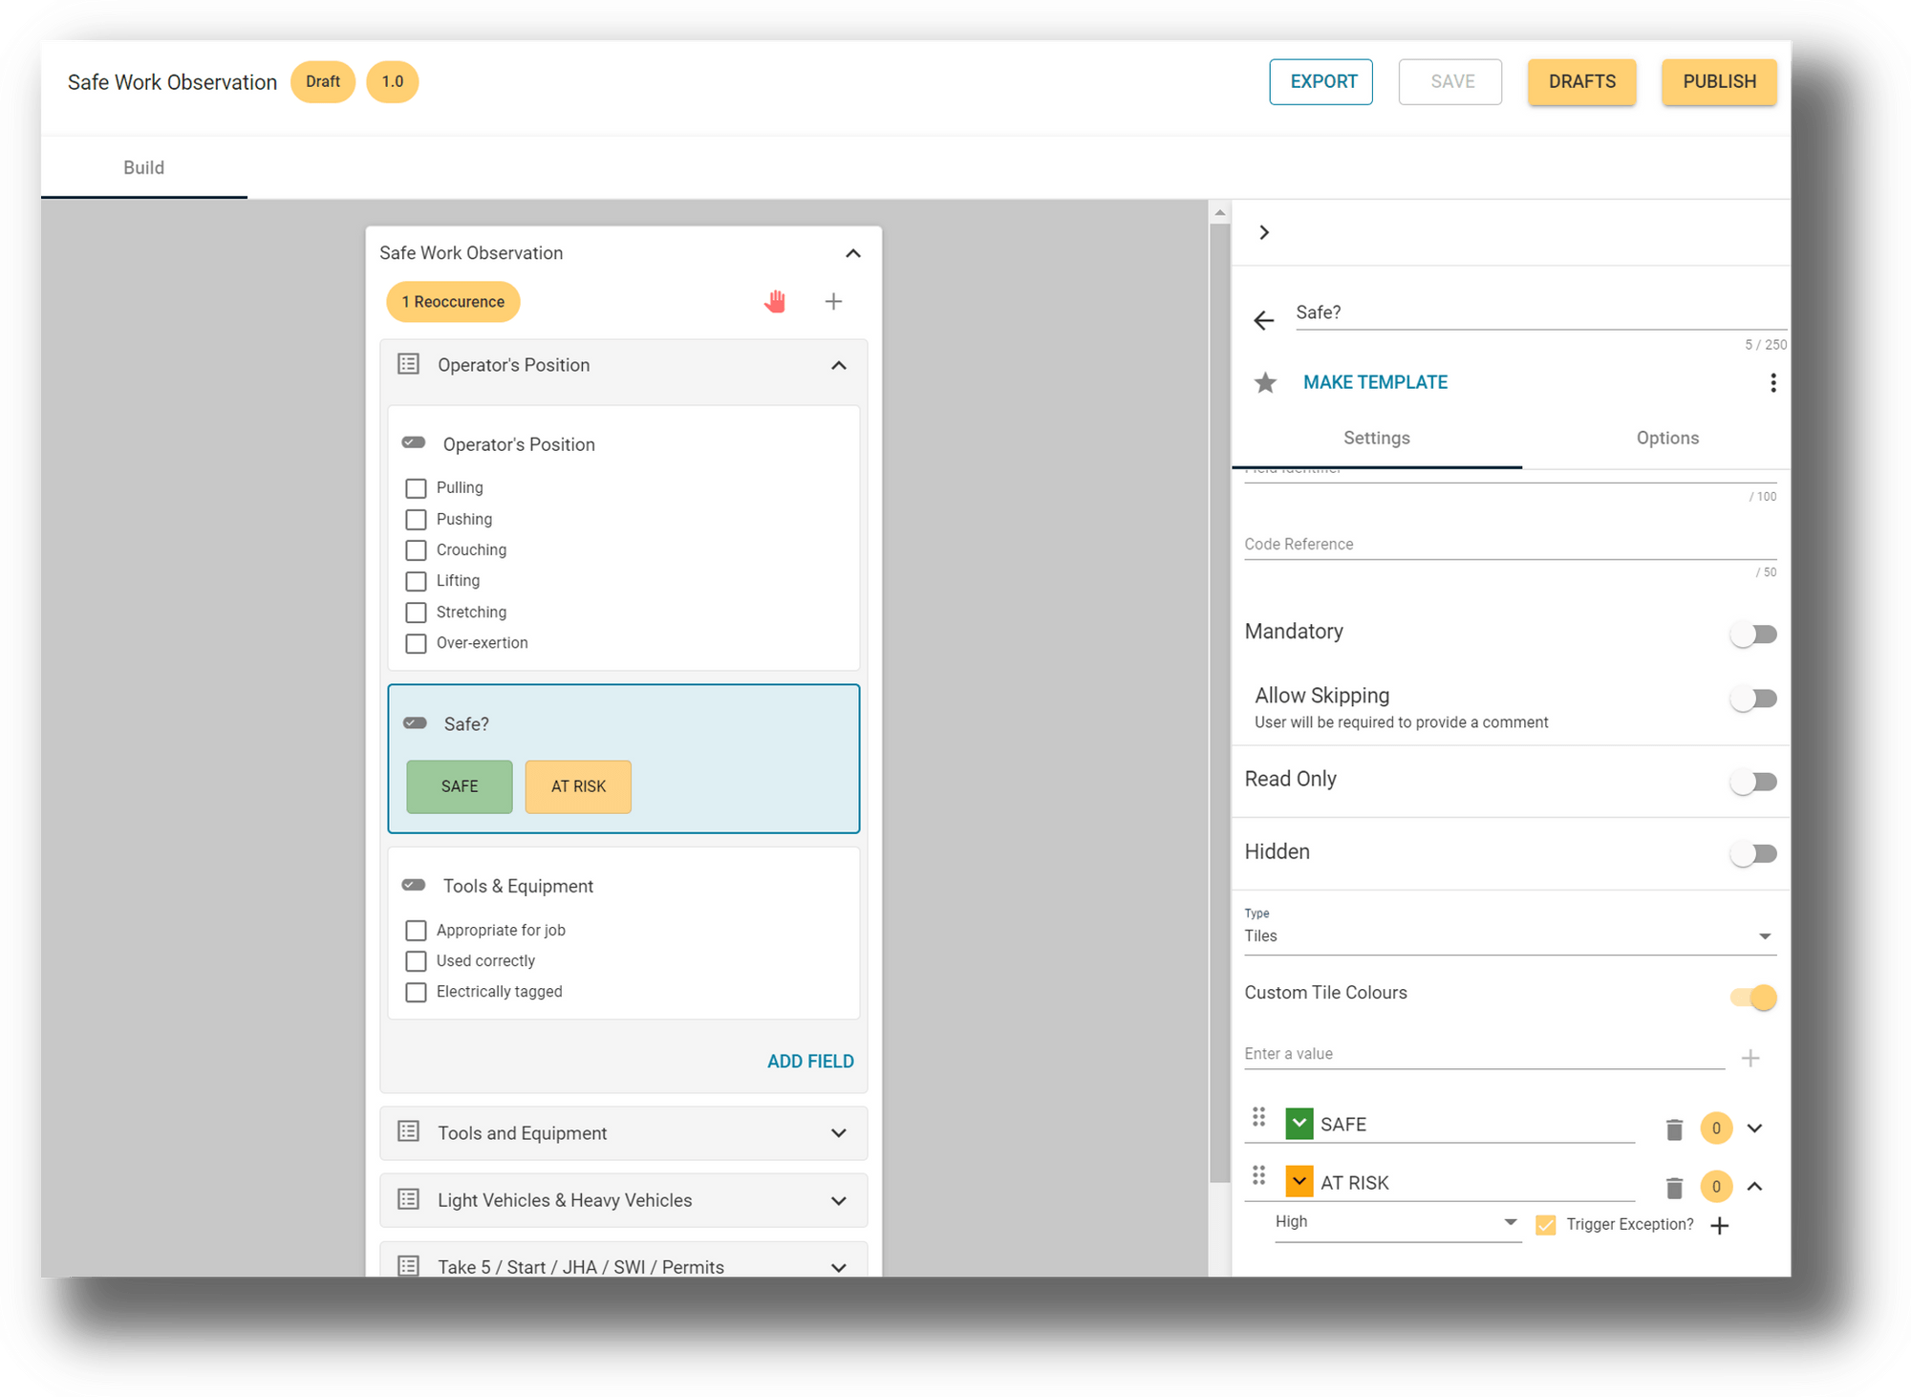Screen dimensions: 1911x1397
Task: Check the Crouching checkbox
Action: click(416, 550)
